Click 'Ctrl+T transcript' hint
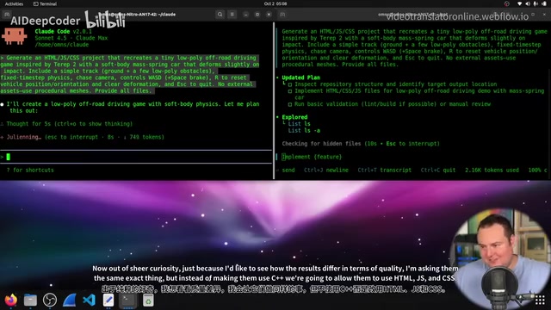 (385, 170)
